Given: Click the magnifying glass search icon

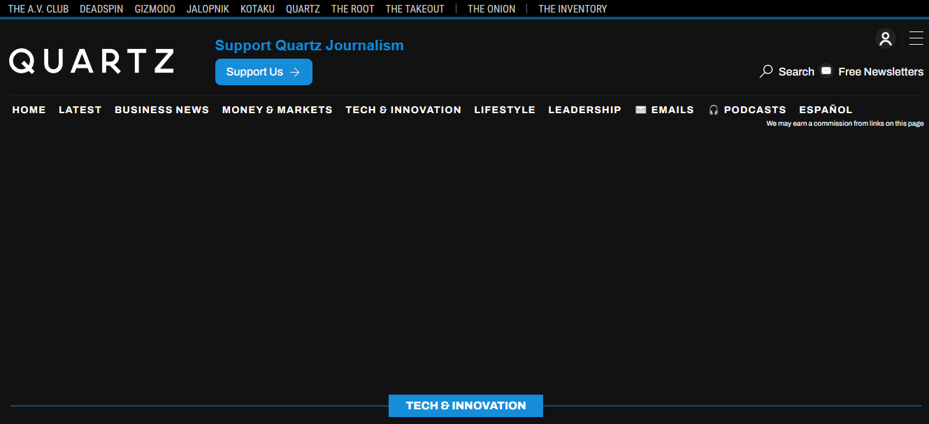Looking at the screenshot, I should (766, 71).
